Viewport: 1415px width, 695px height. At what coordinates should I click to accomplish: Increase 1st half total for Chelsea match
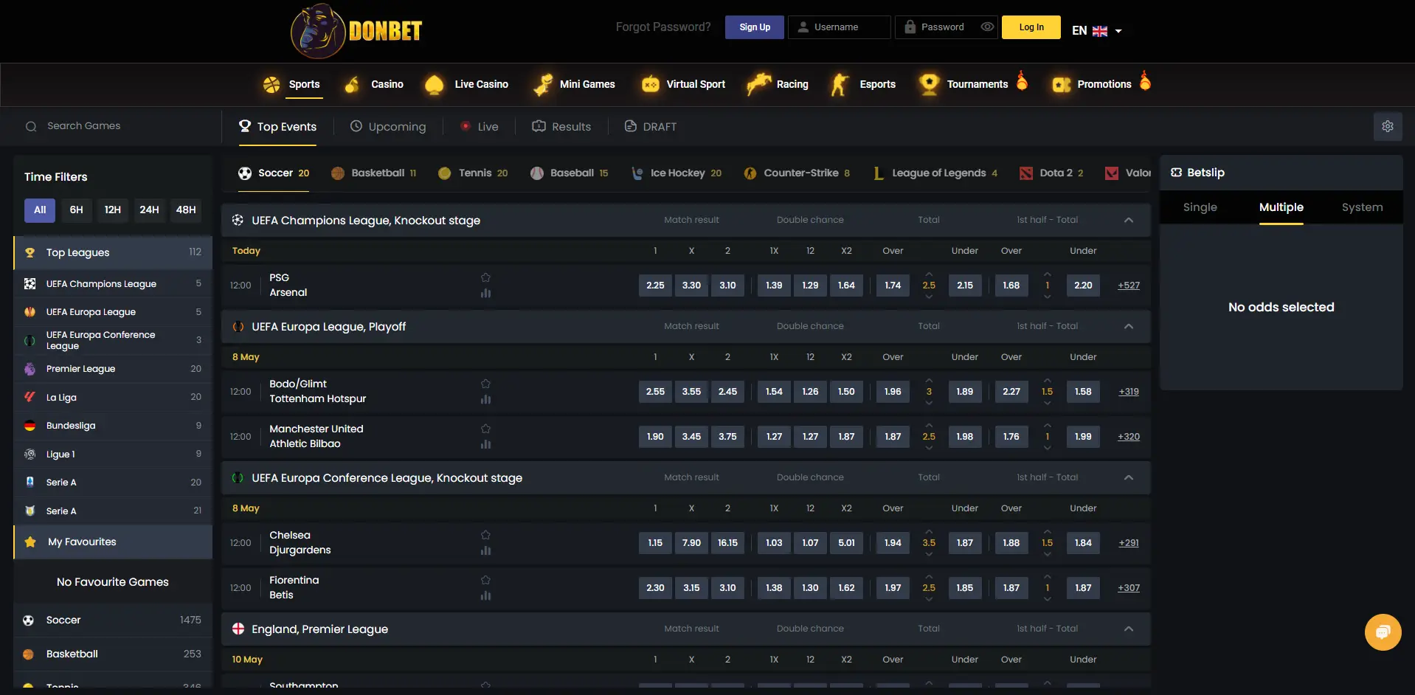1047,532
